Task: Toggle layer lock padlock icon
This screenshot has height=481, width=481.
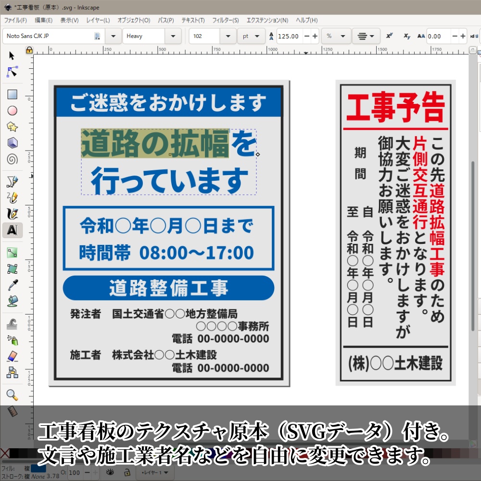Action: (x=127, y=472)
